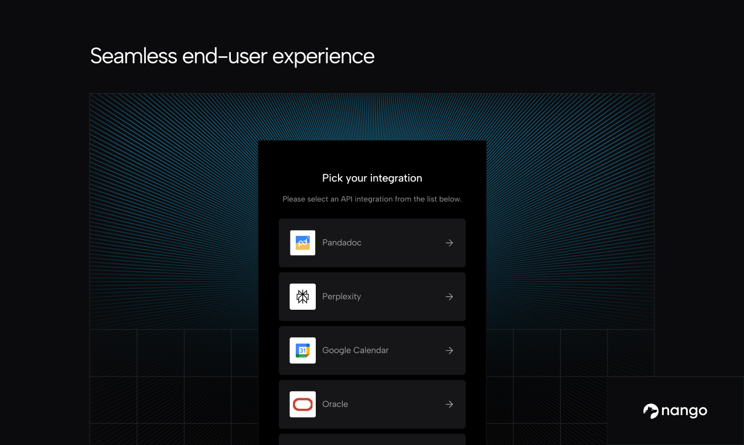Select the Pandadoc integration label

(x=342, y=243)
